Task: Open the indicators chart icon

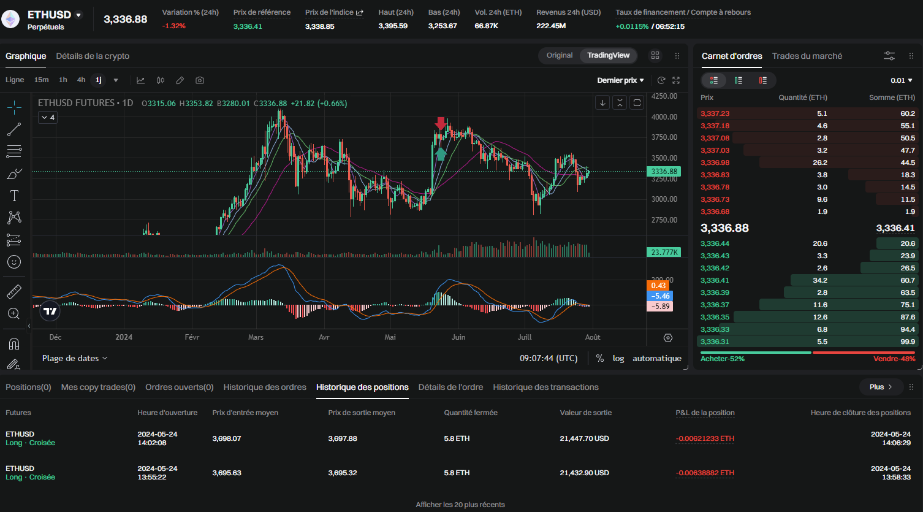Action: [x=141, y=80]
